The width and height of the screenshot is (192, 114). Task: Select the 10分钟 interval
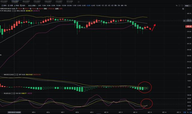[58, 5]
